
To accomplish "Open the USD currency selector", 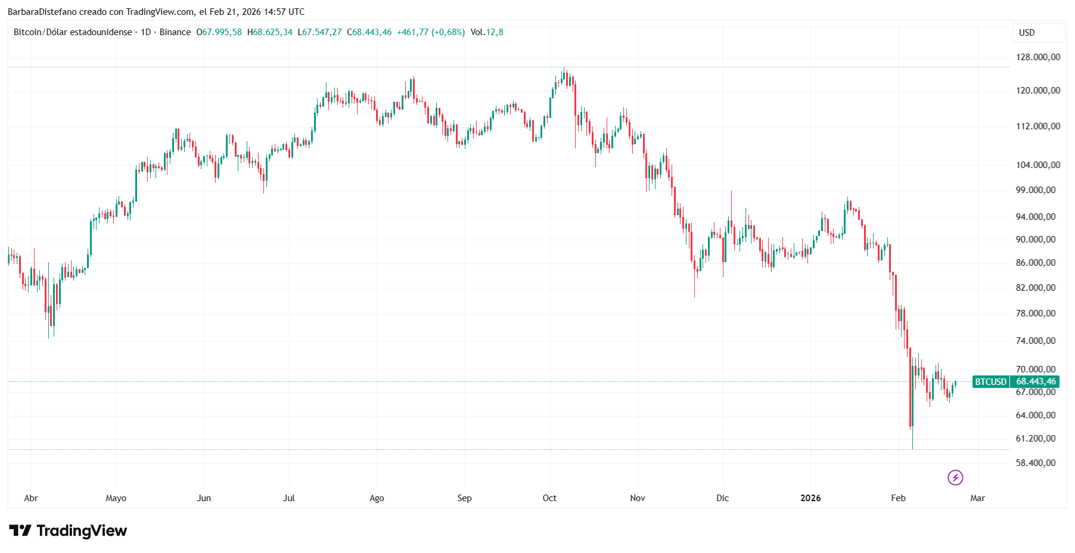I will tap(1038, 33).
